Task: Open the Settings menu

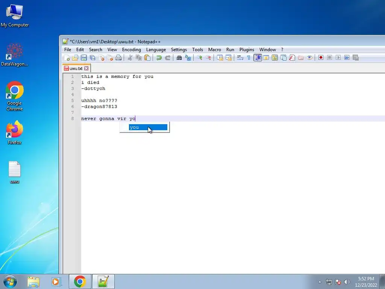Action: (x=179, y=50)
